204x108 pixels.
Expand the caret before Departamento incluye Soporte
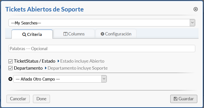click(46, 68)
